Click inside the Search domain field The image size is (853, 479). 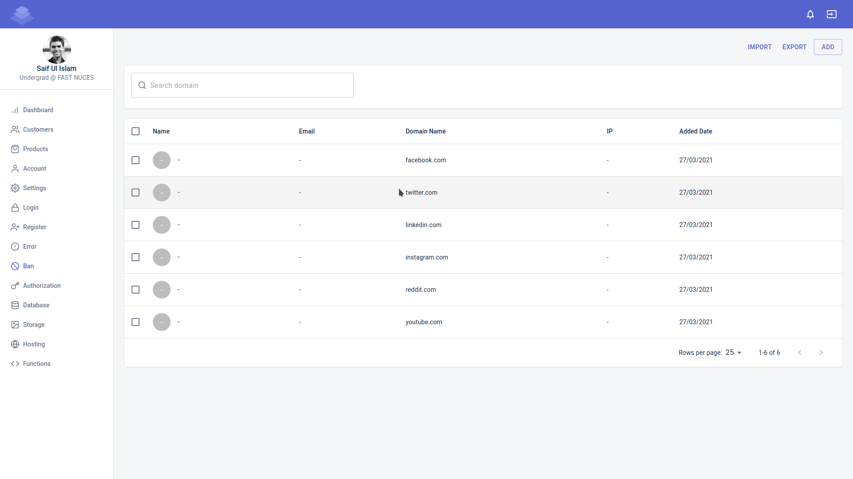point(242,85)
